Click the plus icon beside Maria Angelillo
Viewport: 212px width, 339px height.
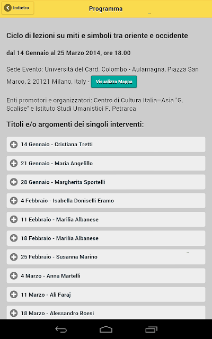pos(14,163)
